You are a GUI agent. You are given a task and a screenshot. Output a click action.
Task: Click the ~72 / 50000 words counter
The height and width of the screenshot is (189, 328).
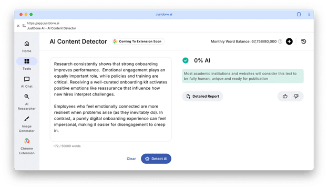(x=67, y=146)
